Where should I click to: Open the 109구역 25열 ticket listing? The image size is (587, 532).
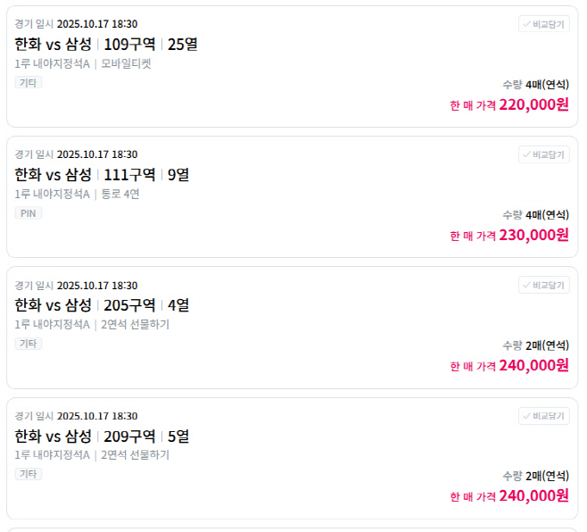[106, 44]
